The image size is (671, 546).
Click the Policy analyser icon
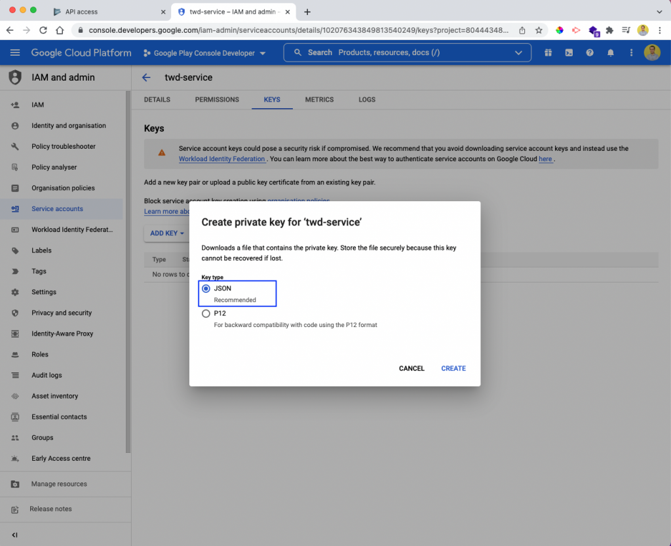[x=15, y=167]
